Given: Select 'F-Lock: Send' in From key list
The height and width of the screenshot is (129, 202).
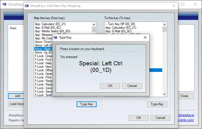Looking at the screenshot, I should (x=43, y=92).
